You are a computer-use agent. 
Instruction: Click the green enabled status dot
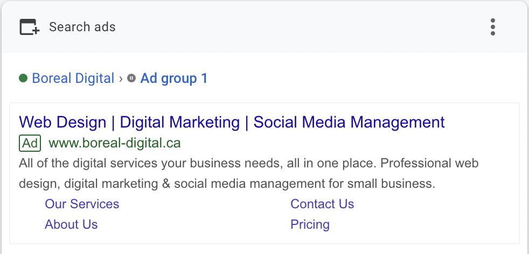23,79
